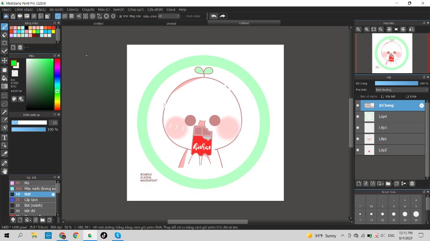Open the Lớp menu in menu bar
Image resolution: width=430 pixels, height=241 pixels.
42,10
